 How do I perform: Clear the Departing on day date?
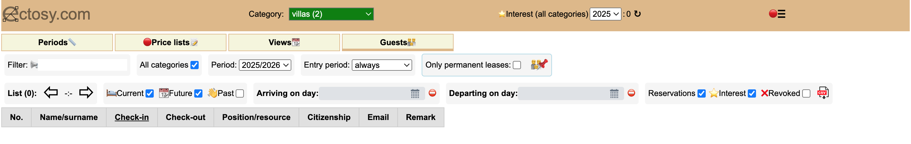[631, 93]
